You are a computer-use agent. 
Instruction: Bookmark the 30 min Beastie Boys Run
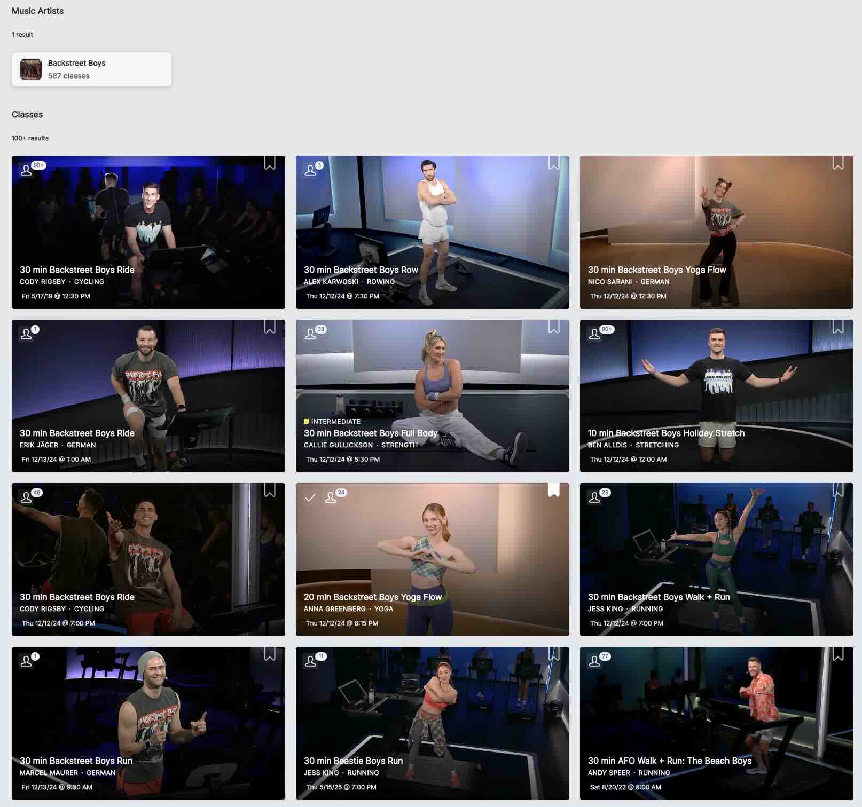point(554,654)
